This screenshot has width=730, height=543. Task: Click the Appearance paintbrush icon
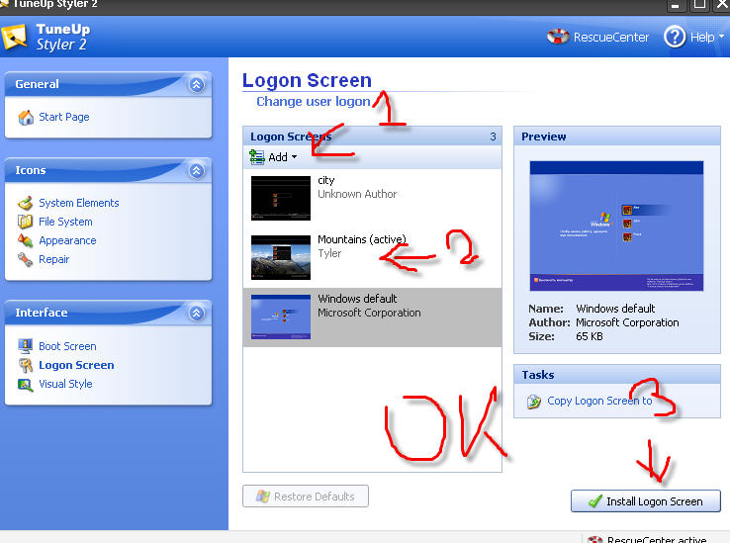tap(25, 240)
